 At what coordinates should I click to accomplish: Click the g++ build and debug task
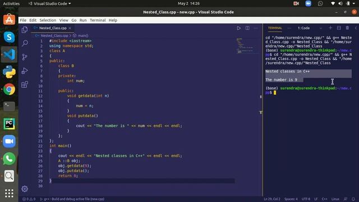coord(72,199)
